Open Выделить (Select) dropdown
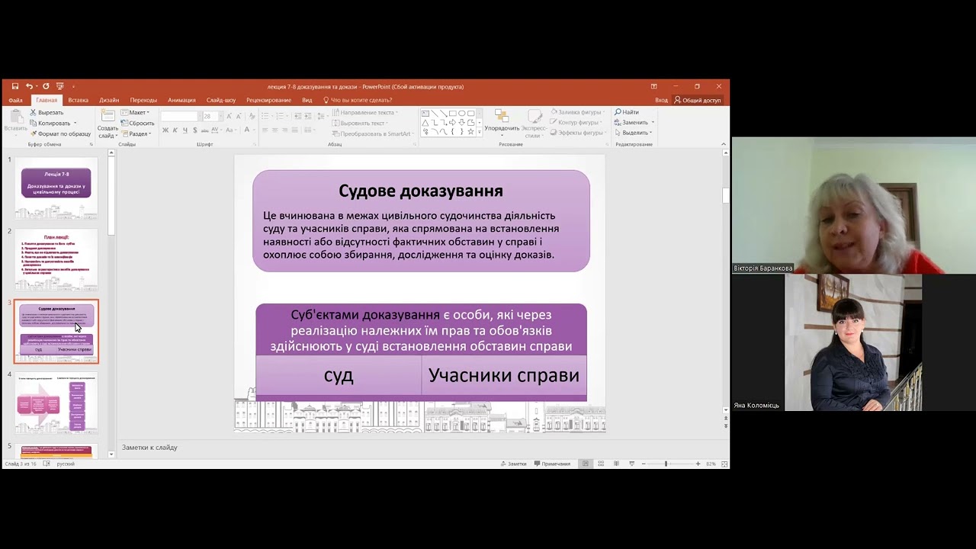Viewport: 976px width, 549px height. (x=633, y=133)
